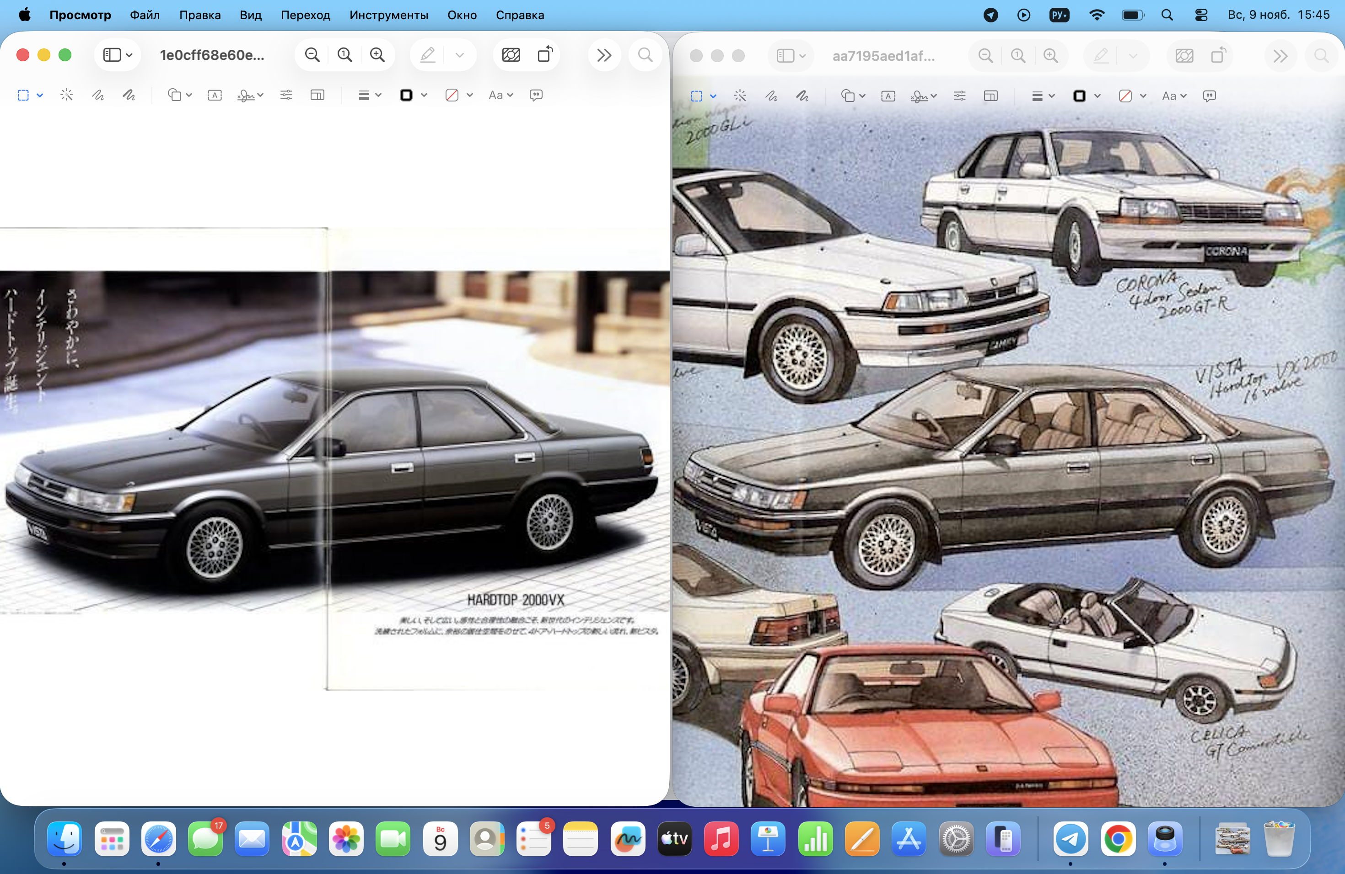Click the toolbar overflow chevrons in left window
The width and height of the screenshot is (1345, 874).
pyautogui.click(x=604, y=55)
